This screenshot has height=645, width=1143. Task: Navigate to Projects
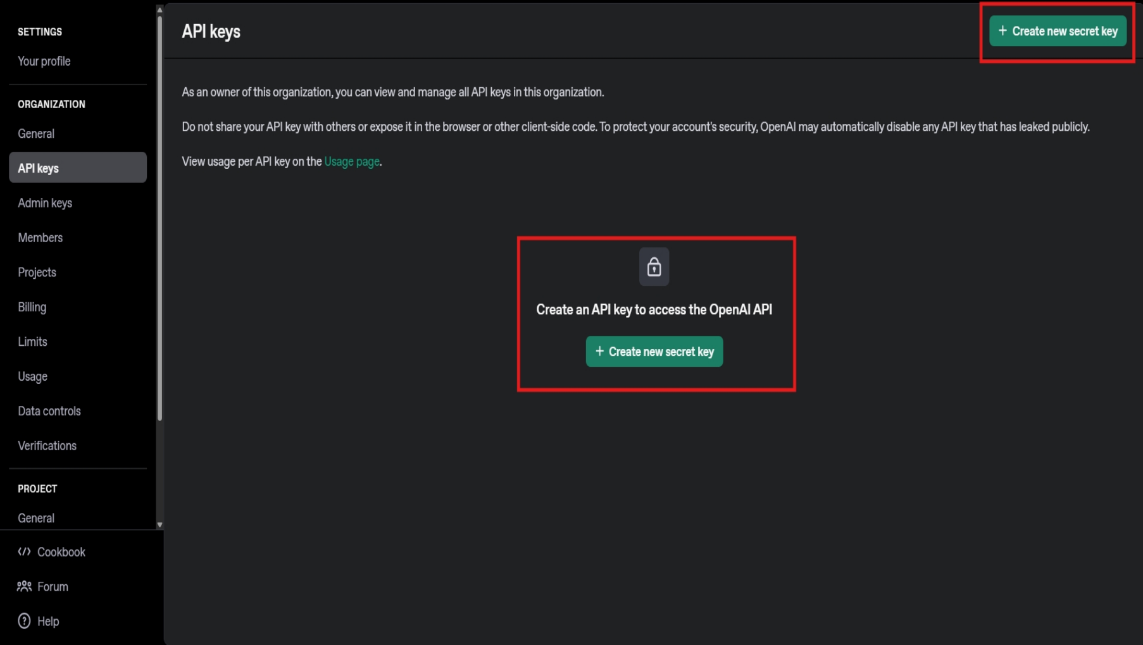[37, 273]
